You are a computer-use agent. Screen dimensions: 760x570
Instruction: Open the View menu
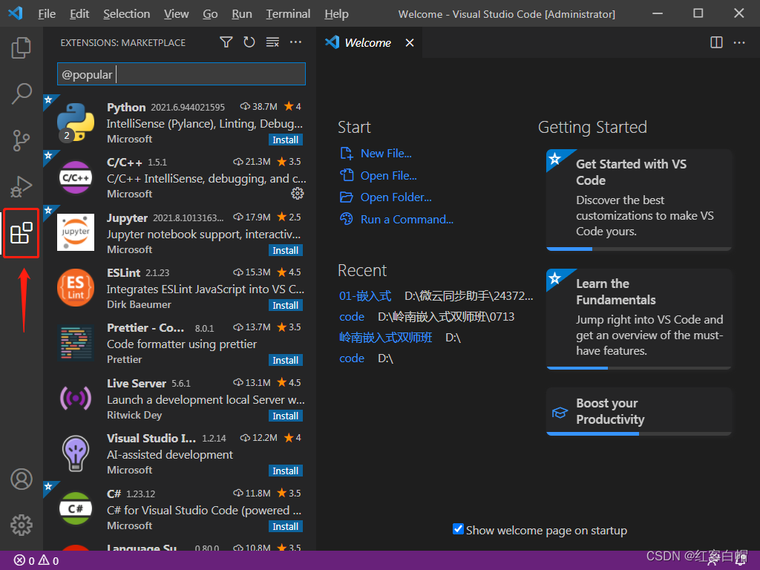click(177, 14)
